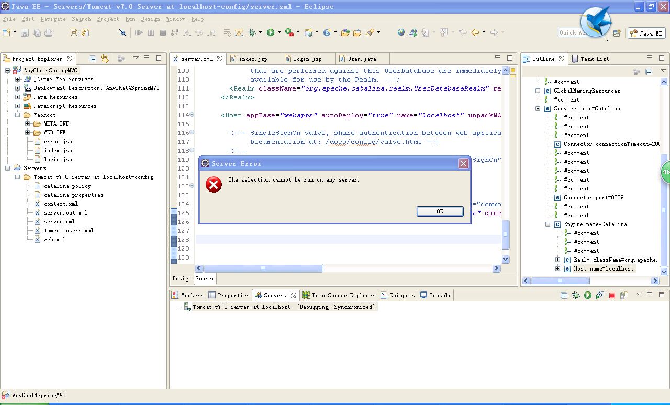Stop the server with red icon in Servers view
The height and width of the screenshot is (405, 670).
tap(612, 295)
